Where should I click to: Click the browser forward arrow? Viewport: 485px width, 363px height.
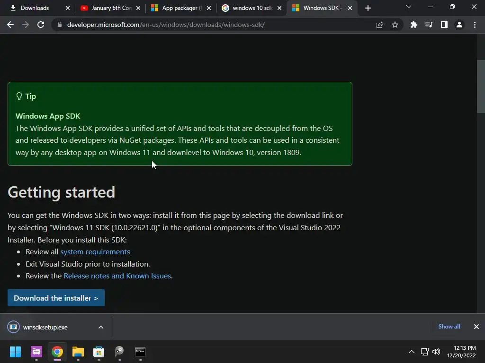pyautogui.click(x=26, y=25)
